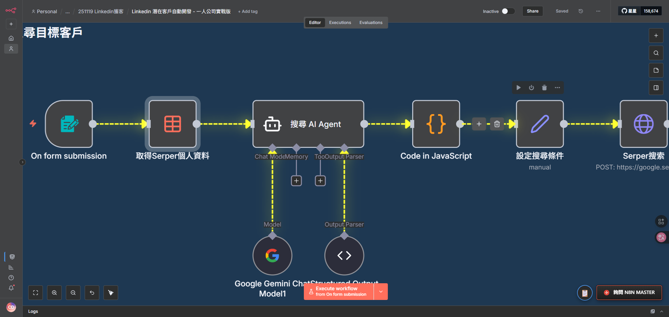Image resolution: width=669 pixels, height=317 pixels.
Task: Open the 詢問 N8N MASTER assistant
Action: point(629,292)
